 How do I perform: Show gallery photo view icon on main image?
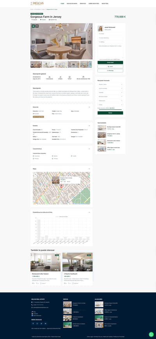coord(33,26)
